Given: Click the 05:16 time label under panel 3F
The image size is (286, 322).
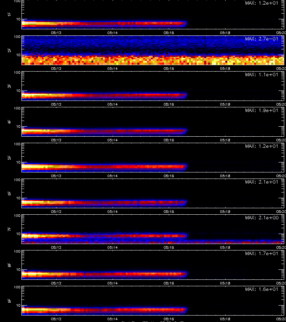Looking at the screenshot, I should click(169, 104).
